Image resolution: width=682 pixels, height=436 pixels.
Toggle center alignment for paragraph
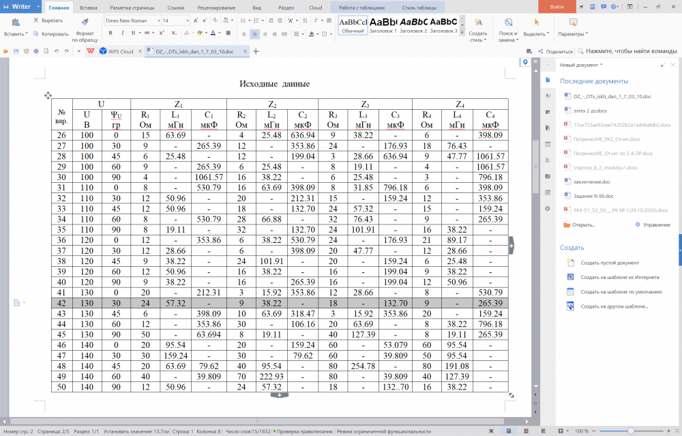pos(254,33)
